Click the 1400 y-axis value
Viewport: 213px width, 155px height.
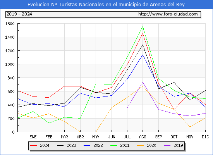coord(10,37)
